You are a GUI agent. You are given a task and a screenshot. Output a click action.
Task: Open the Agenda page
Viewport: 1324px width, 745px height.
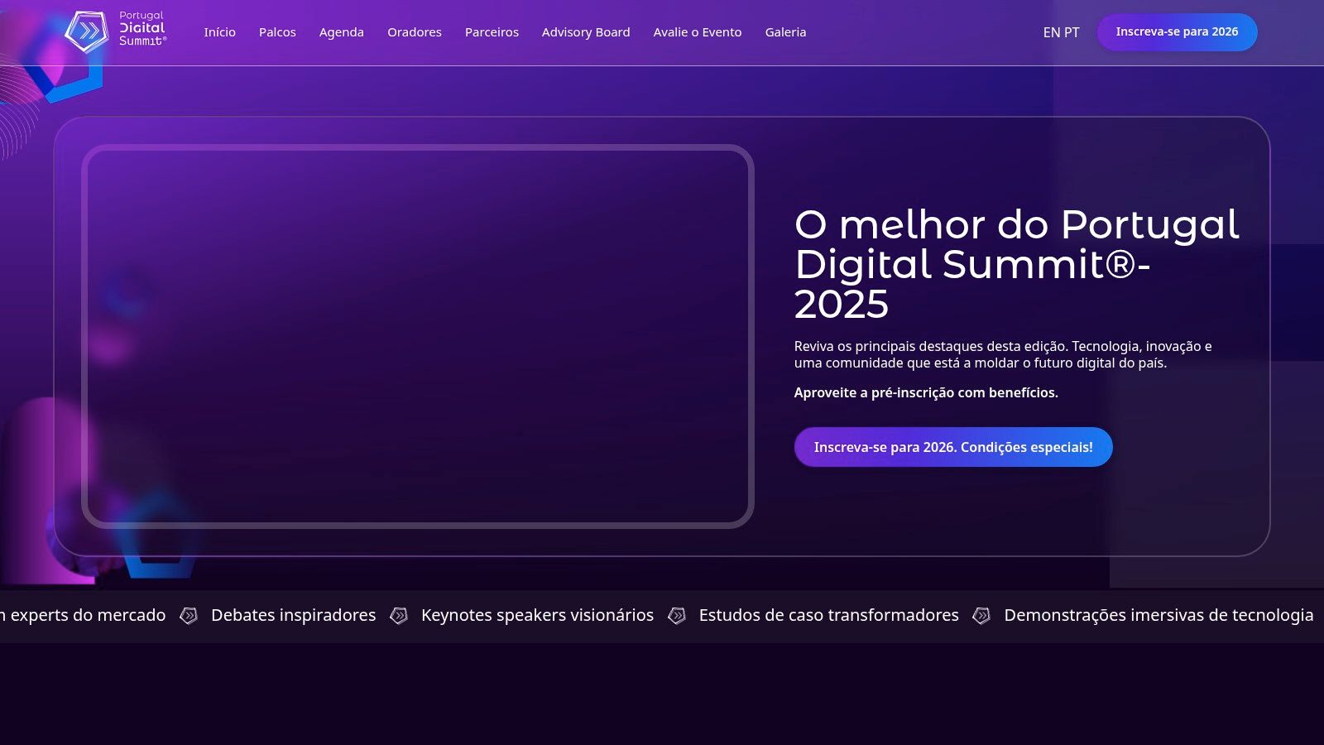pos(341,32)
